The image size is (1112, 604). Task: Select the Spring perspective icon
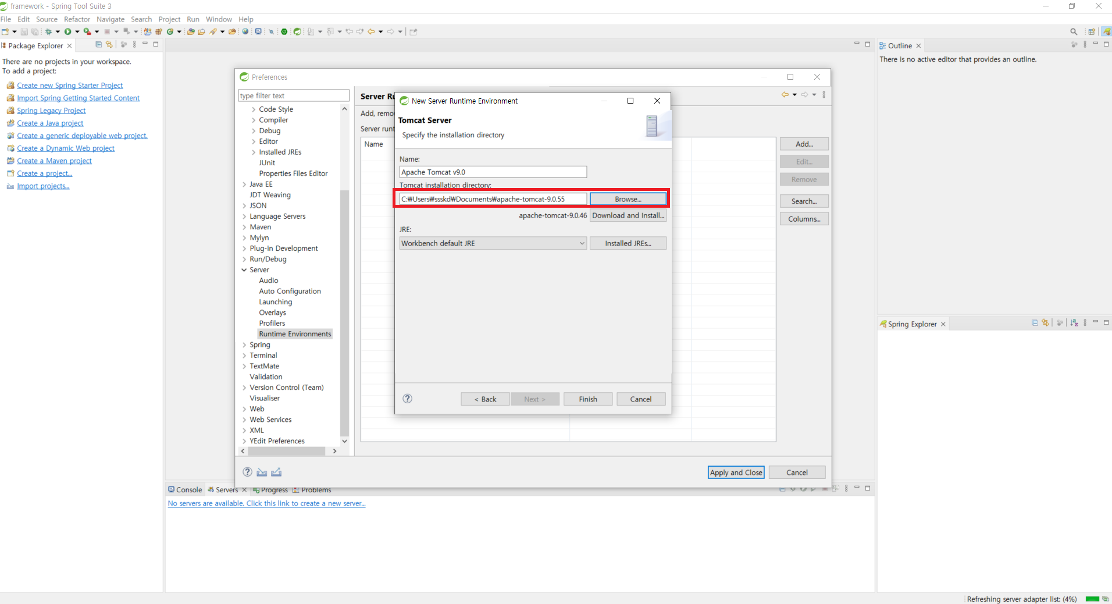click(1106, 31)
